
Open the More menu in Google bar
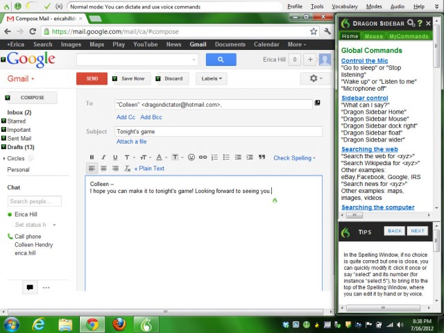coord(297,44)
